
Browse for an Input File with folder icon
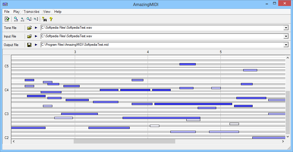point(29,36)
